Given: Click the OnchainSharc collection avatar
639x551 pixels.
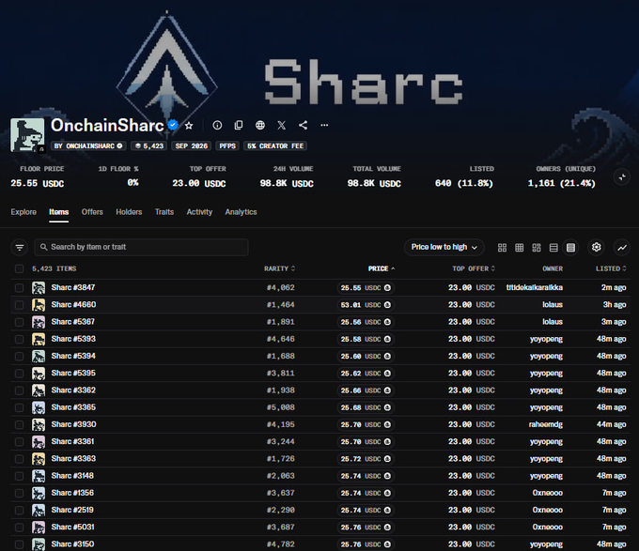Looking at the screenshot, I should tap(27, 135).
